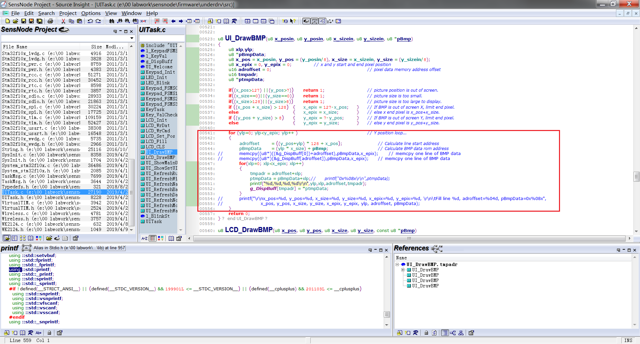
Task: Select the Cut tool in the toolbar
Action: [x=63, y=21]
